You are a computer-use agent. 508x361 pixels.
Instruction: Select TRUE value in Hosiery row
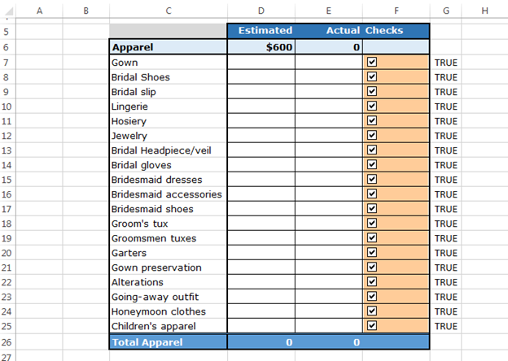tap(446, 121)
